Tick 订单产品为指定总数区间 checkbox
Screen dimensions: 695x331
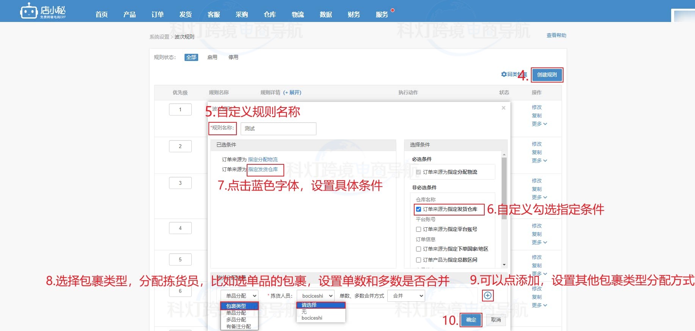pos(418,260)
